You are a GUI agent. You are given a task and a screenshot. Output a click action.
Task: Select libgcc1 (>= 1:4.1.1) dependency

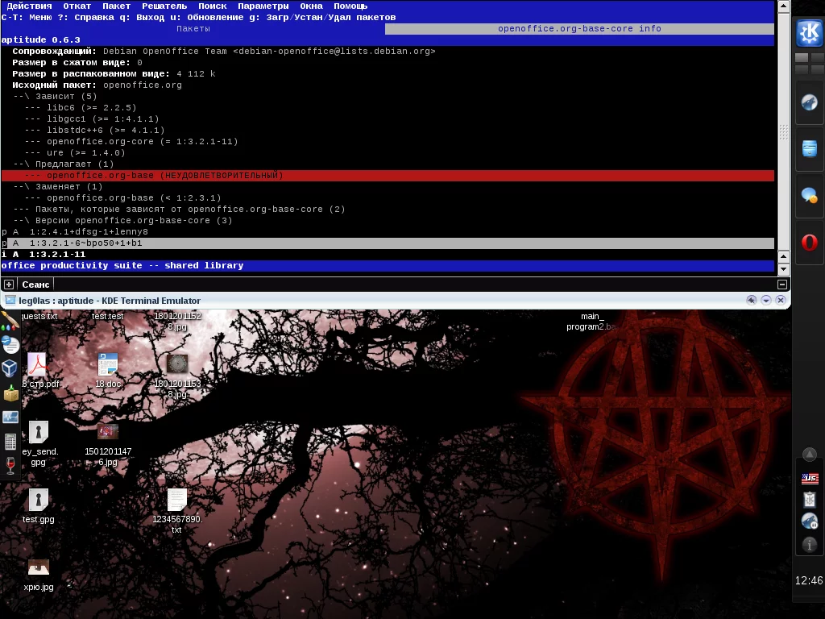click(92, 119)
